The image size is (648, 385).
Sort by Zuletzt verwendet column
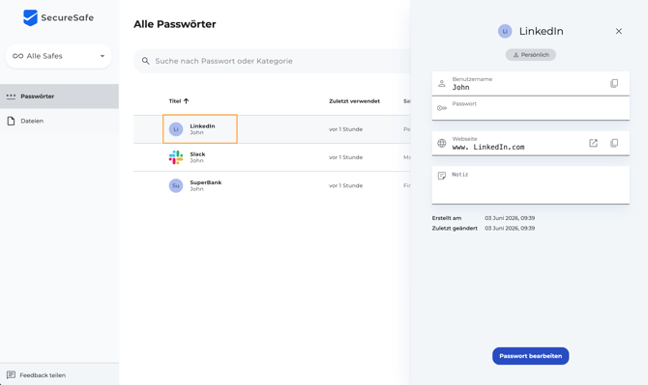(x=354, y=101)
